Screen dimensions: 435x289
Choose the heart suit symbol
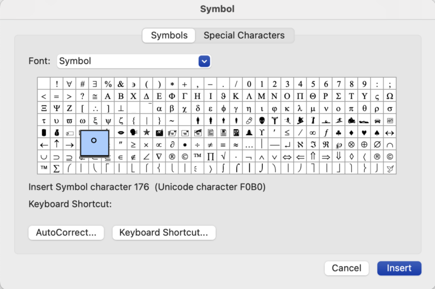pyautogui.click(x=364, y=133)
